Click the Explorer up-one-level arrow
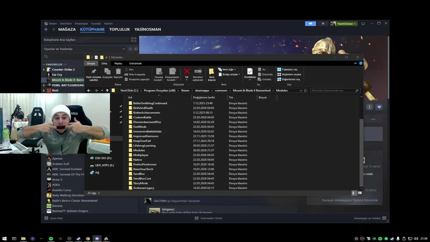The height and width of the screenshot is (242, 430). click(x=107, y=90)
